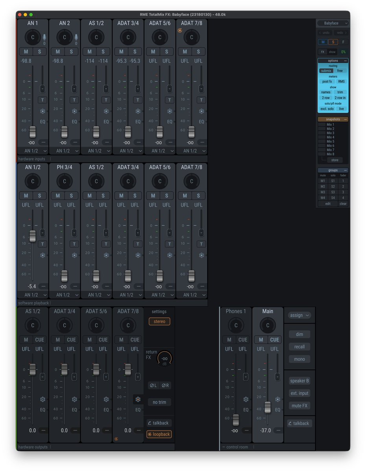Open the settings gear on the Phones 1 channel
This screenshot has width=366, height=472.
(246, 399)
